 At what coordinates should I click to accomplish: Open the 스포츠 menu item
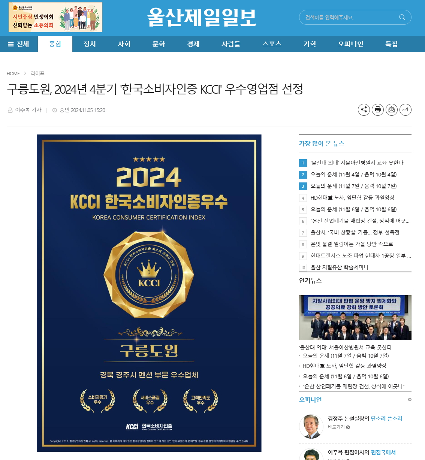coord(272,44)
